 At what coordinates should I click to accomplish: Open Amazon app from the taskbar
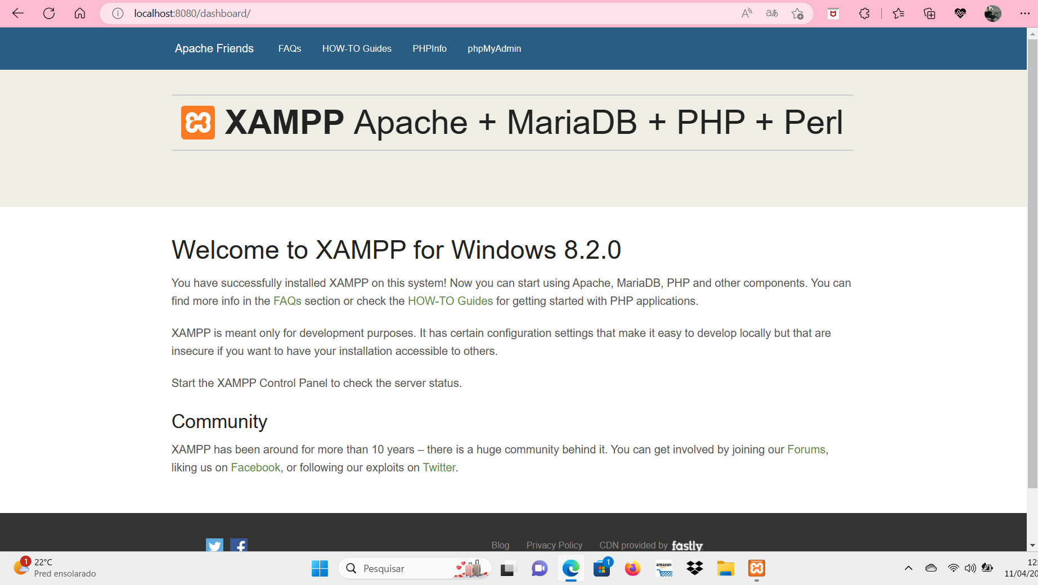(x=664, y=569)
